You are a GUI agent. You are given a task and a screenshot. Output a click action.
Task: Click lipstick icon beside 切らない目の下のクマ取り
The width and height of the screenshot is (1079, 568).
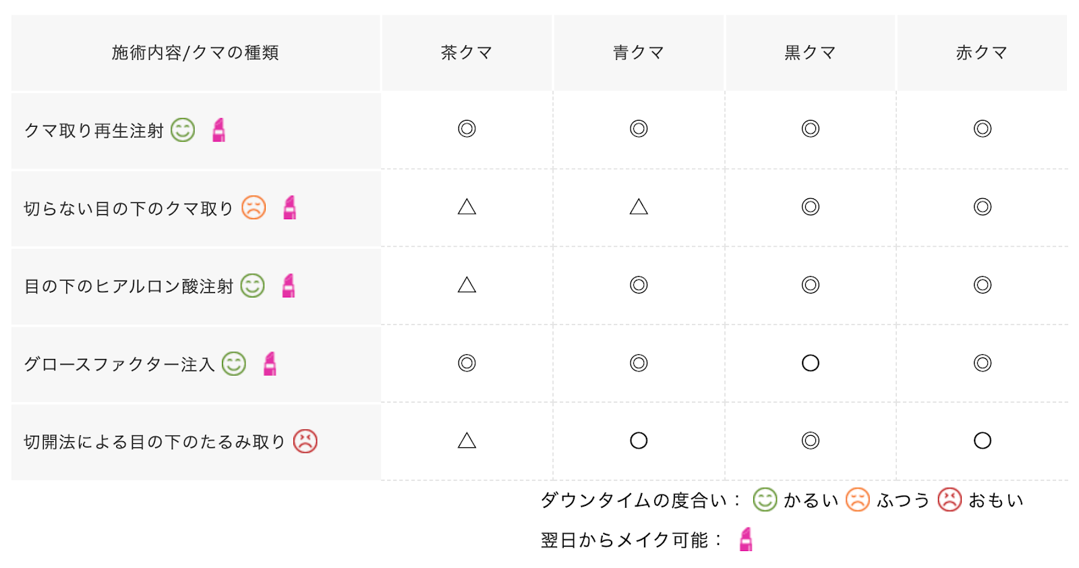289,208
